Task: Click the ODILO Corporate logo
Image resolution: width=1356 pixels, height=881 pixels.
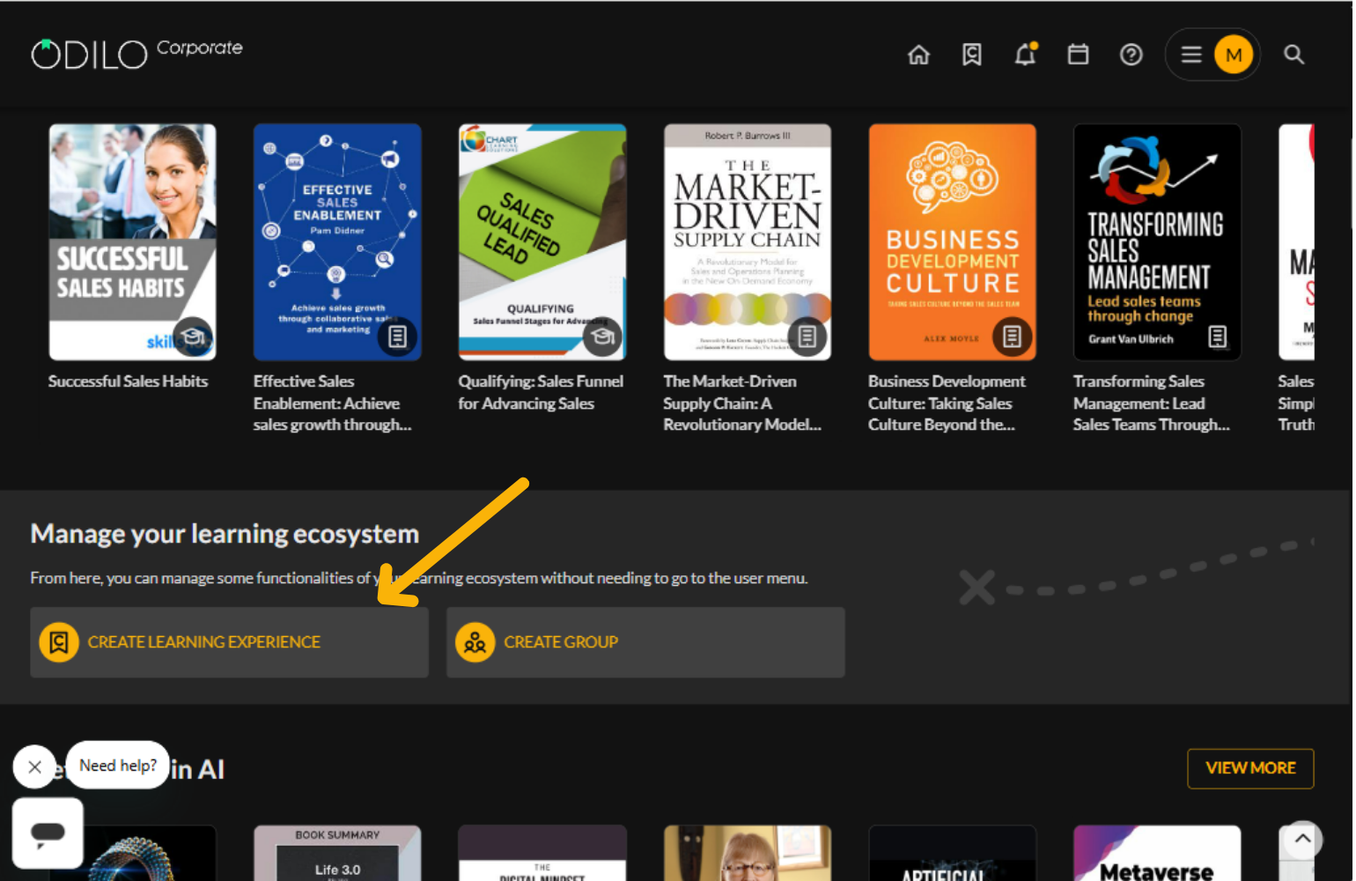Action: pos(136,53)
